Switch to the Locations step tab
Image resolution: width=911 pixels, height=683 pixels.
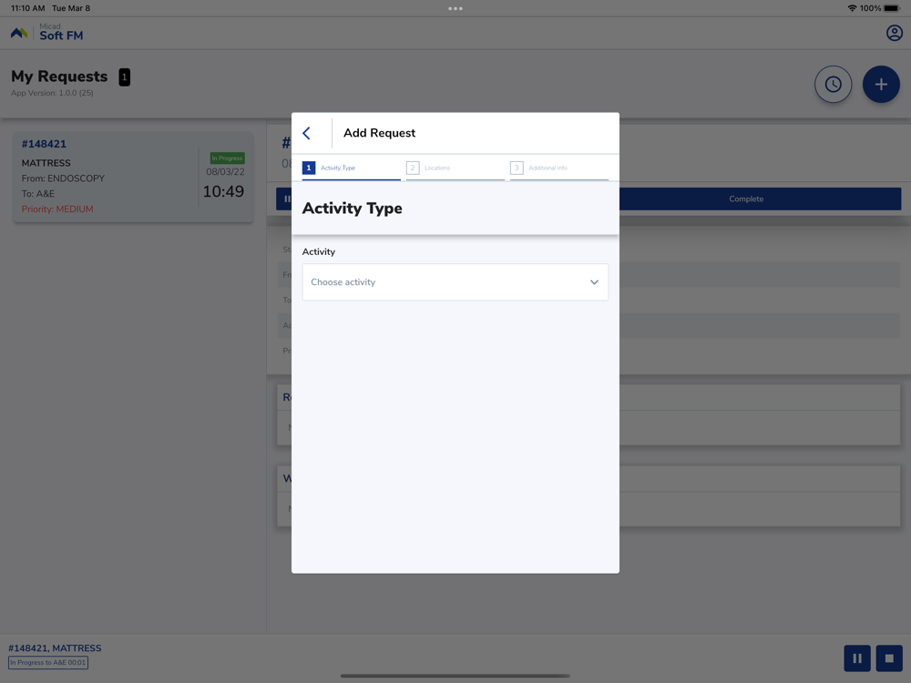tap(455, 168)
